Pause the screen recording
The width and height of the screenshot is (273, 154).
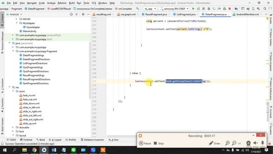tap(145, 143)
